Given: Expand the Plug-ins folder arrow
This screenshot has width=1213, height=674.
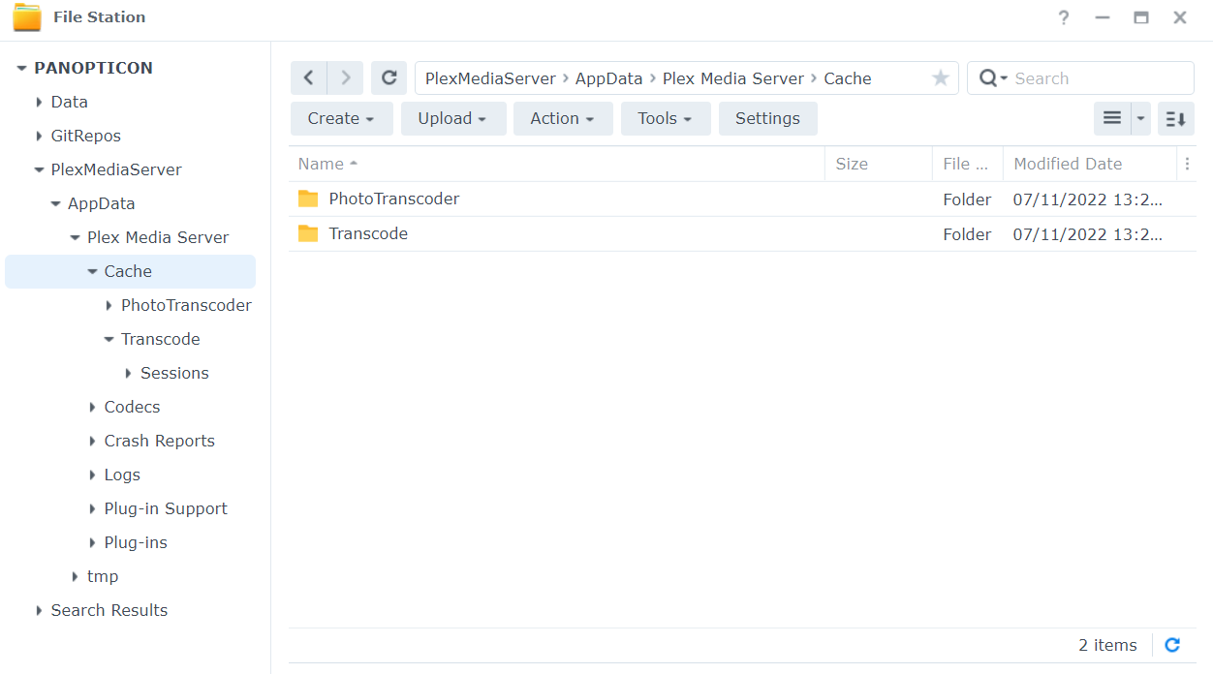Looking at the screenshot, I should click(x=93, y=542).
